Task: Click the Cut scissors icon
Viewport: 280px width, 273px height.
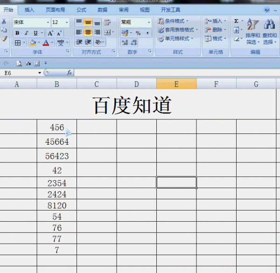Action: pos(4,21)
